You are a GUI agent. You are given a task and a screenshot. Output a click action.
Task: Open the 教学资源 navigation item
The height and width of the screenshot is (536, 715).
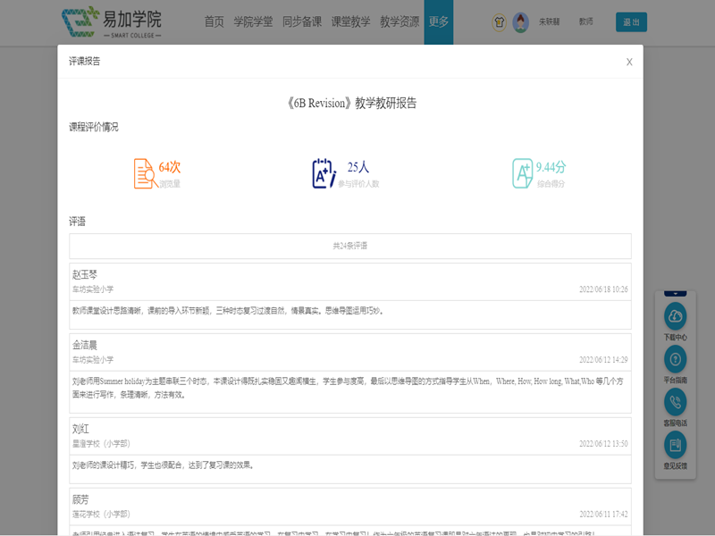[399, 22]
